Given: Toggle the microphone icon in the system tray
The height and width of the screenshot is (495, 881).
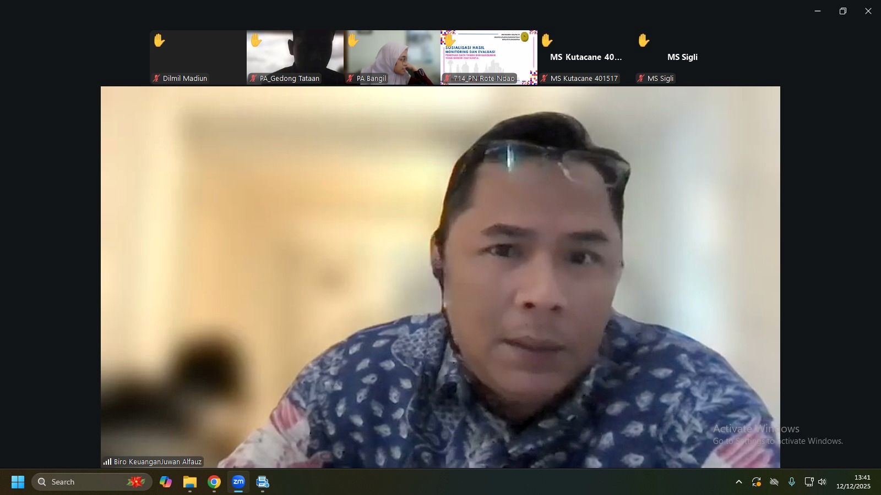Looking at the screenshot, I should coord(791,482).
